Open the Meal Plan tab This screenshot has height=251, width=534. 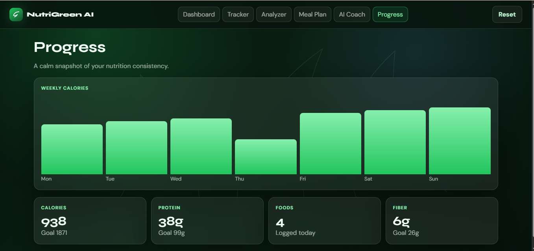(x=312, y=15)
